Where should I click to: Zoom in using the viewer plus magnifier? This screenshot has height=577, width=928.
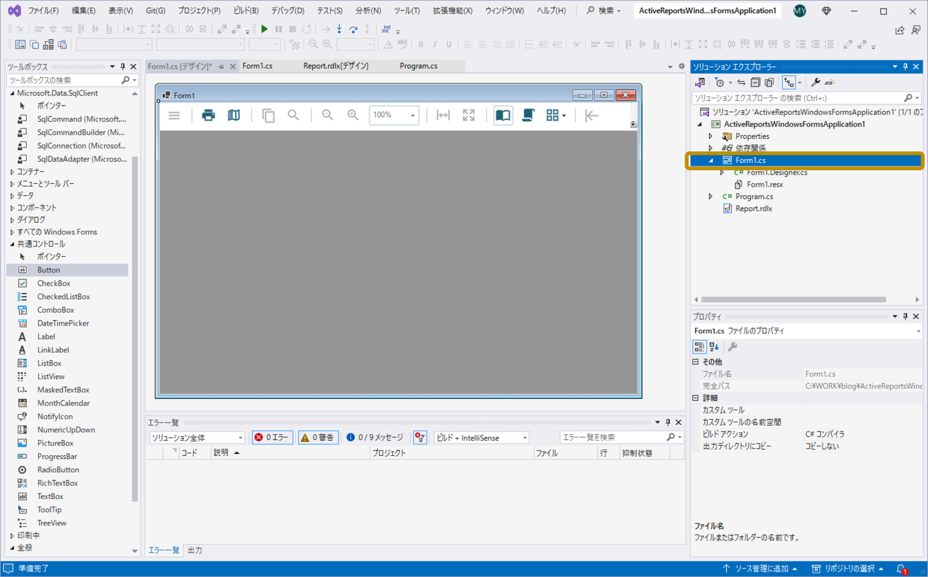click(353, 115)
